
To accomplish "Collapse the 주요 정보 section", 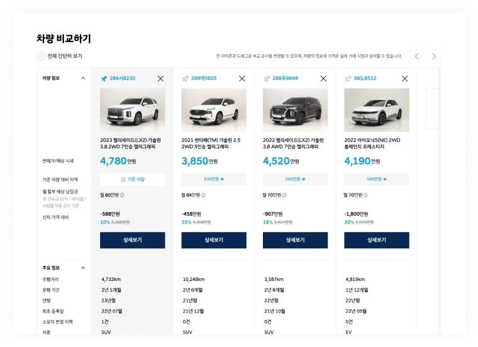I will click(x=83, y=268).
